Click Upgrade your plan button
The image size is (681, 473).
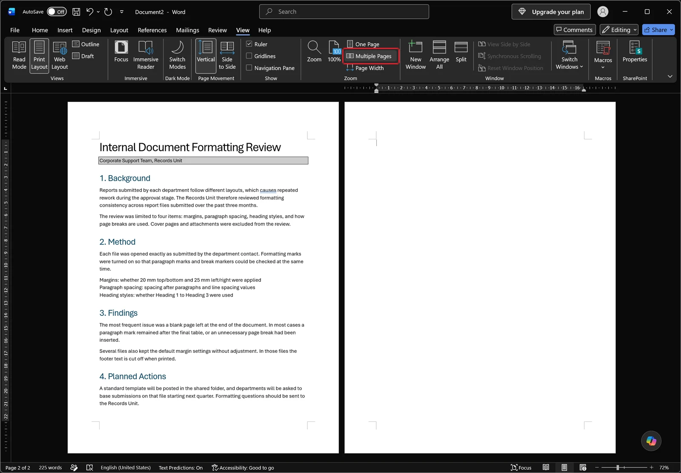[551, 12]
